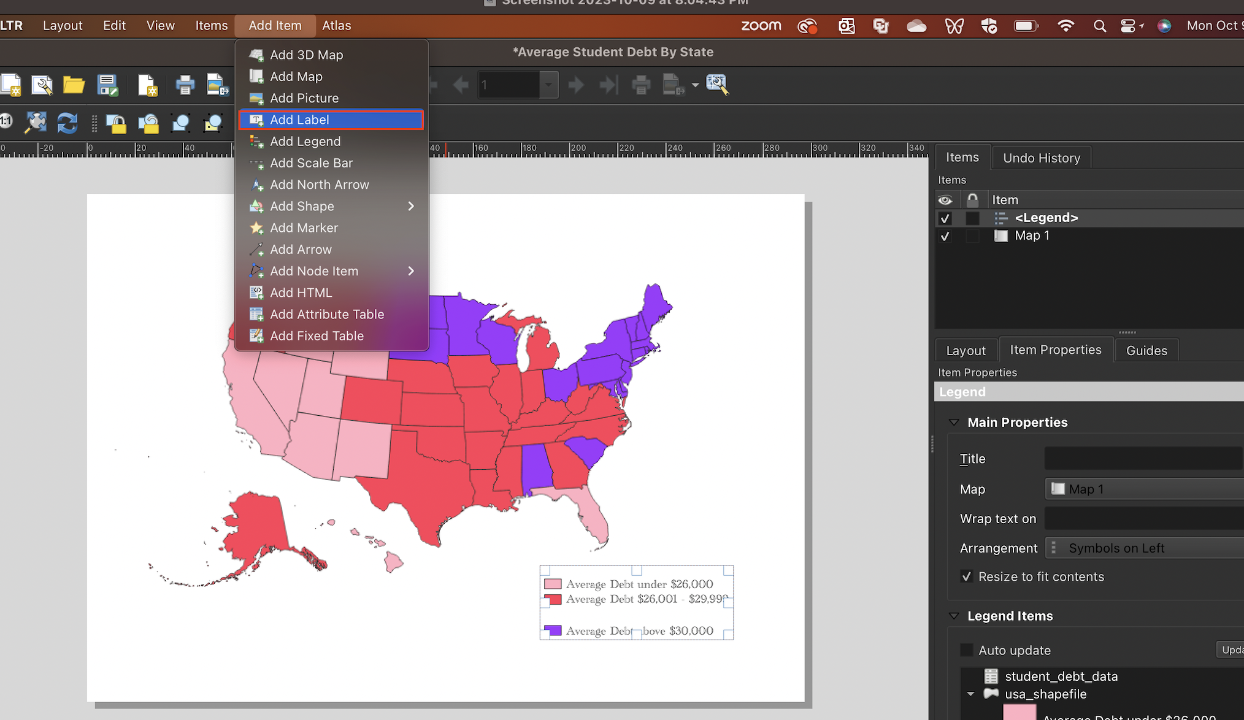Select the <Legend> row in Items list

(x=1091, y=218)
